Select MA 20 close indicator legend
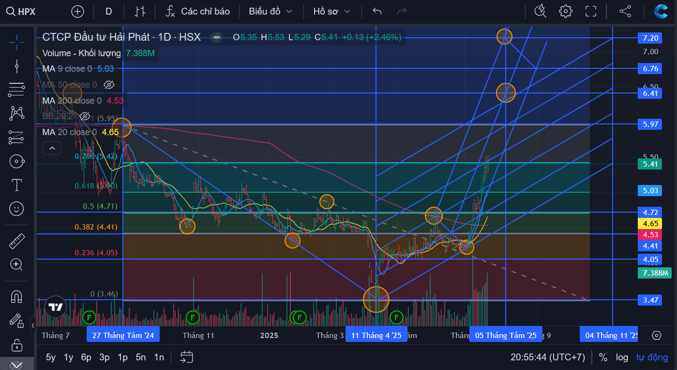 [70, 132]
